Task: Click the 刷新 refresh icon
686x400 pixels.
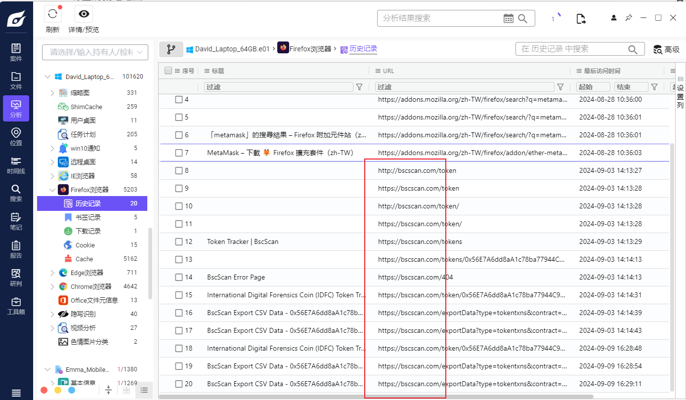Action: (53, 14)
